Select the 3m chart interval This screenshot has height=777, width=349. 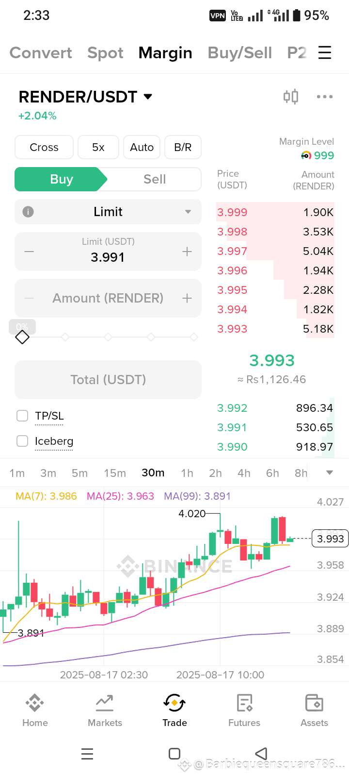(48, 473)
